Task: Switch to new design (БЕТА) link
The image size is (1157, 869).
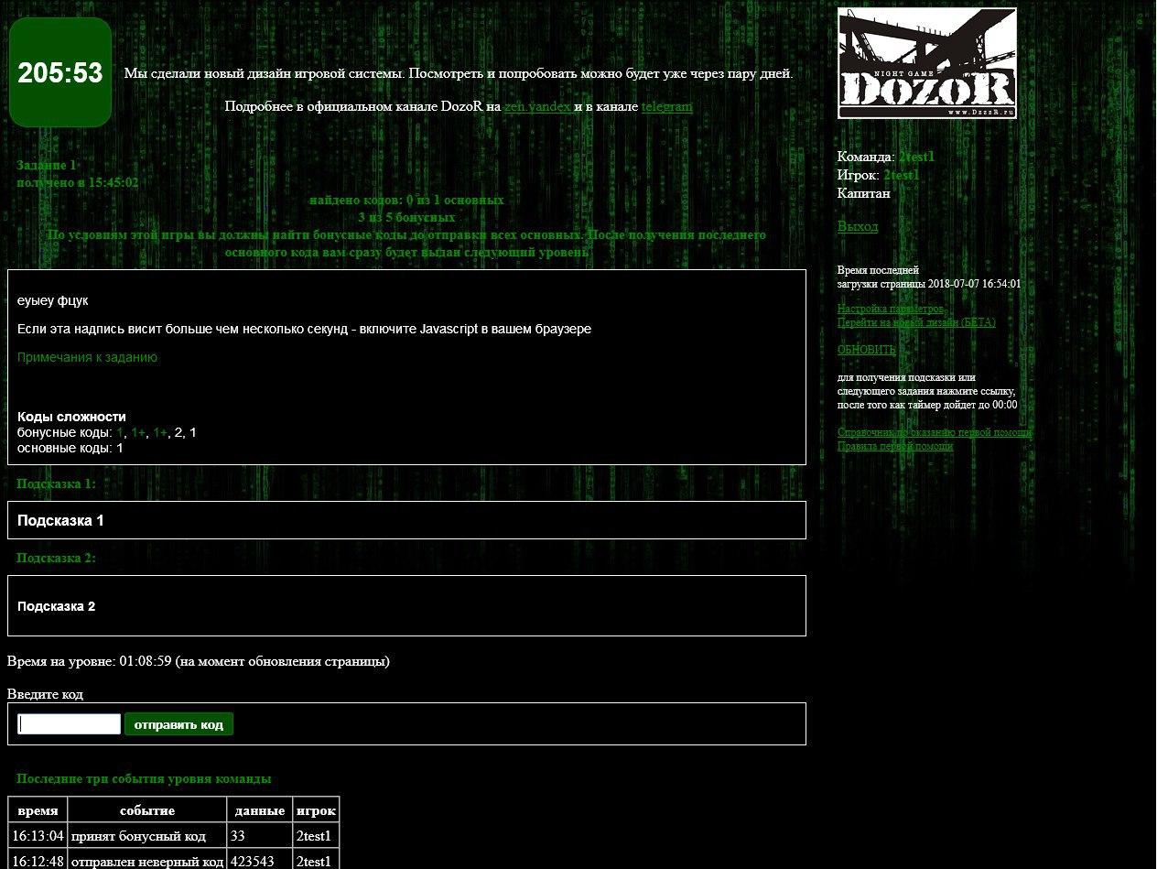Action: pos(916,322)
